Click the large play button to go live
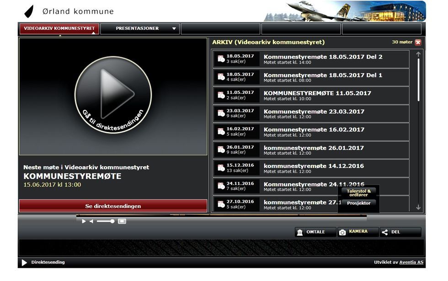The width and height of the screenshot is (448, 281). [113, 95]
